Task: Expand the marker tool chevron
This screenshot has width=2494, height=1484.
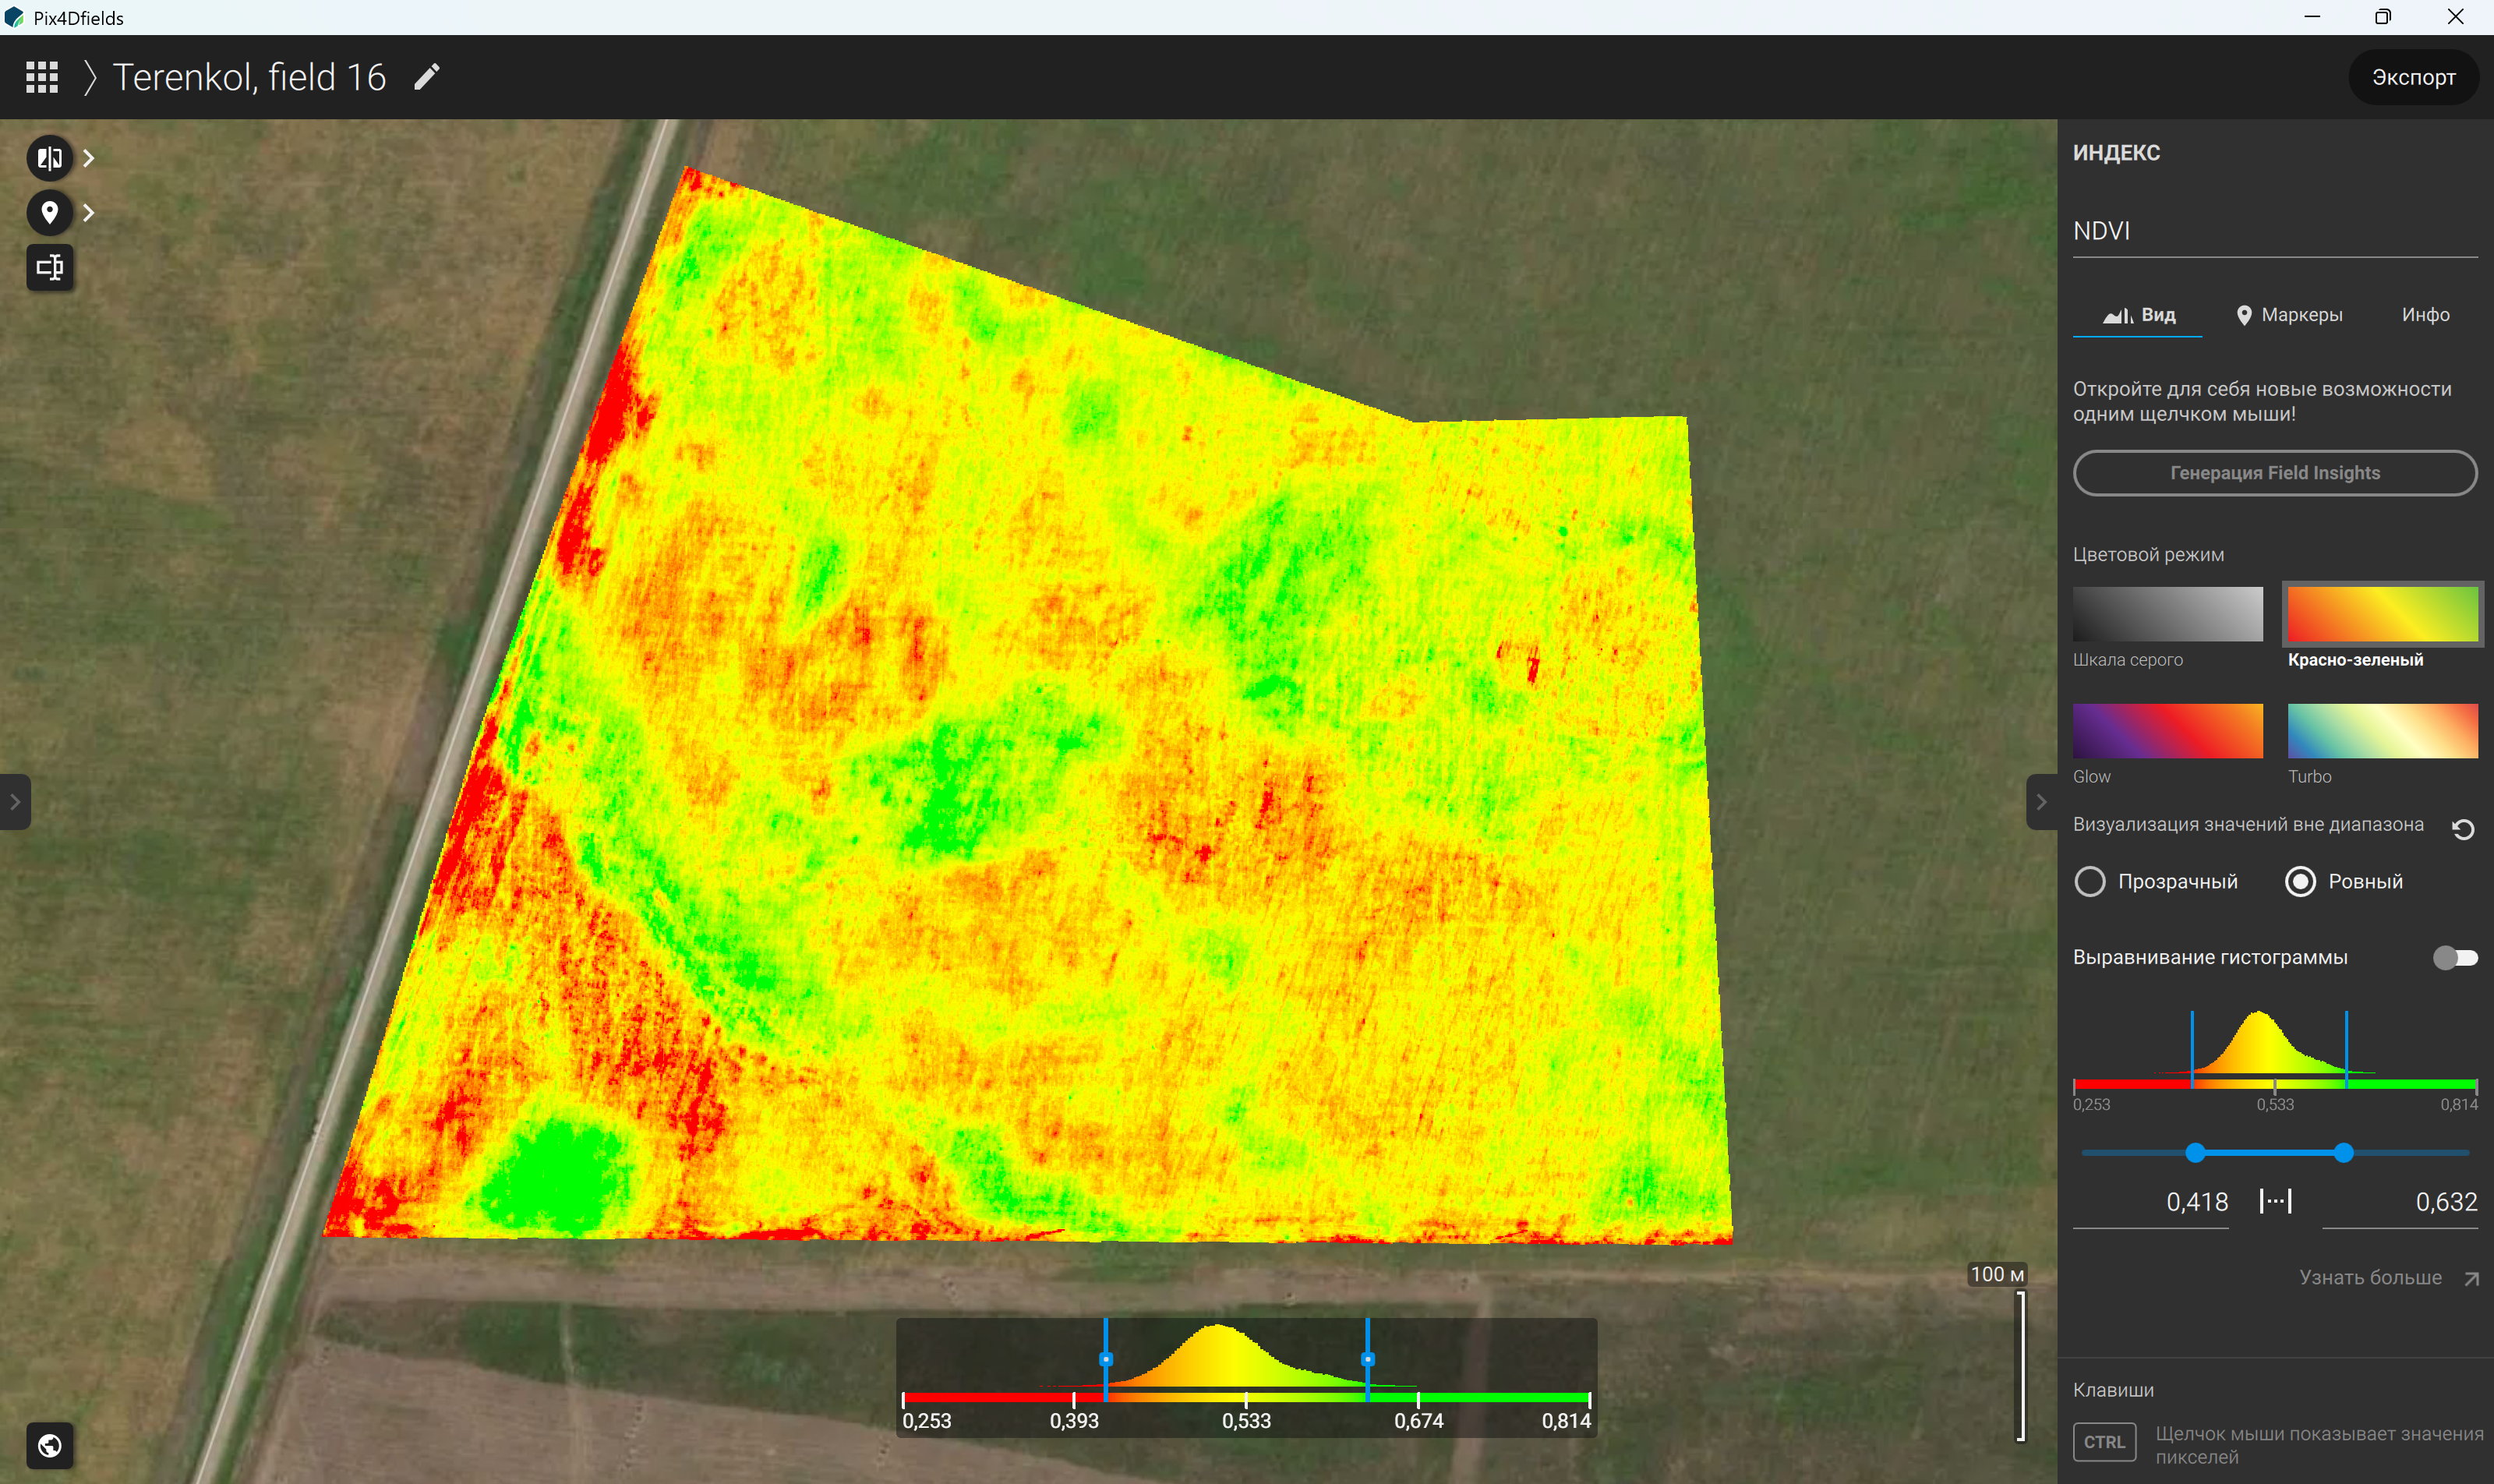Action: (89, 212)
